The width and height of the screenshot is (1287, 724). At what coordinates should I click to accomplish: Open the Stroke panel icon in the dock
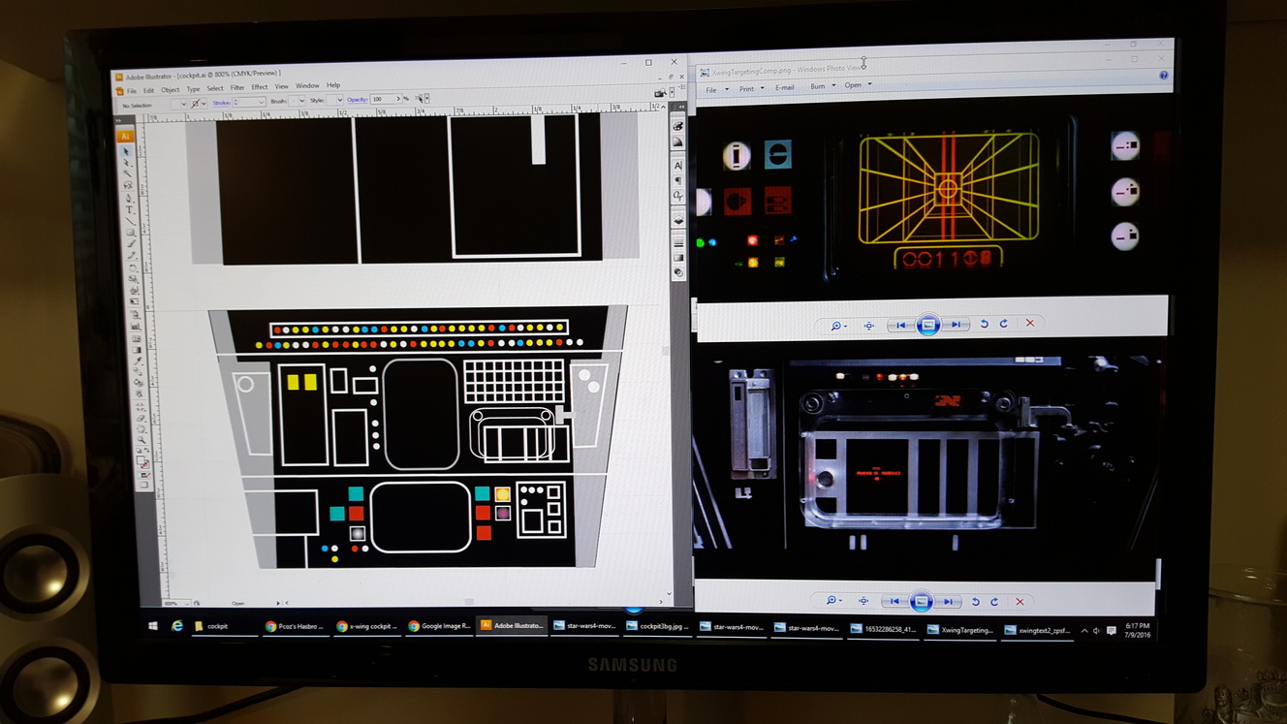[677, 243]
